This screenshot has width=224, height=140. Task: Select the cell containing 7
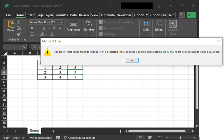[x=75, y=77]
